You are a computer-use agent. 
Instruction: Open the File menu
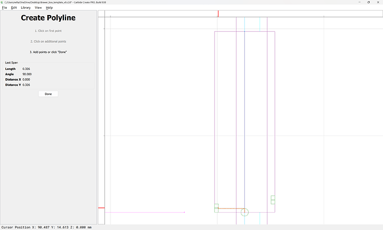(4, 8)
